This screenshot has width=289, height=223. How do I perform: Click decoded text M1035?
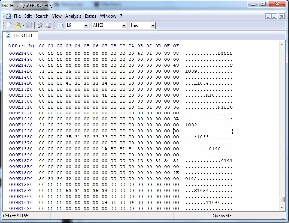point(213,95)
